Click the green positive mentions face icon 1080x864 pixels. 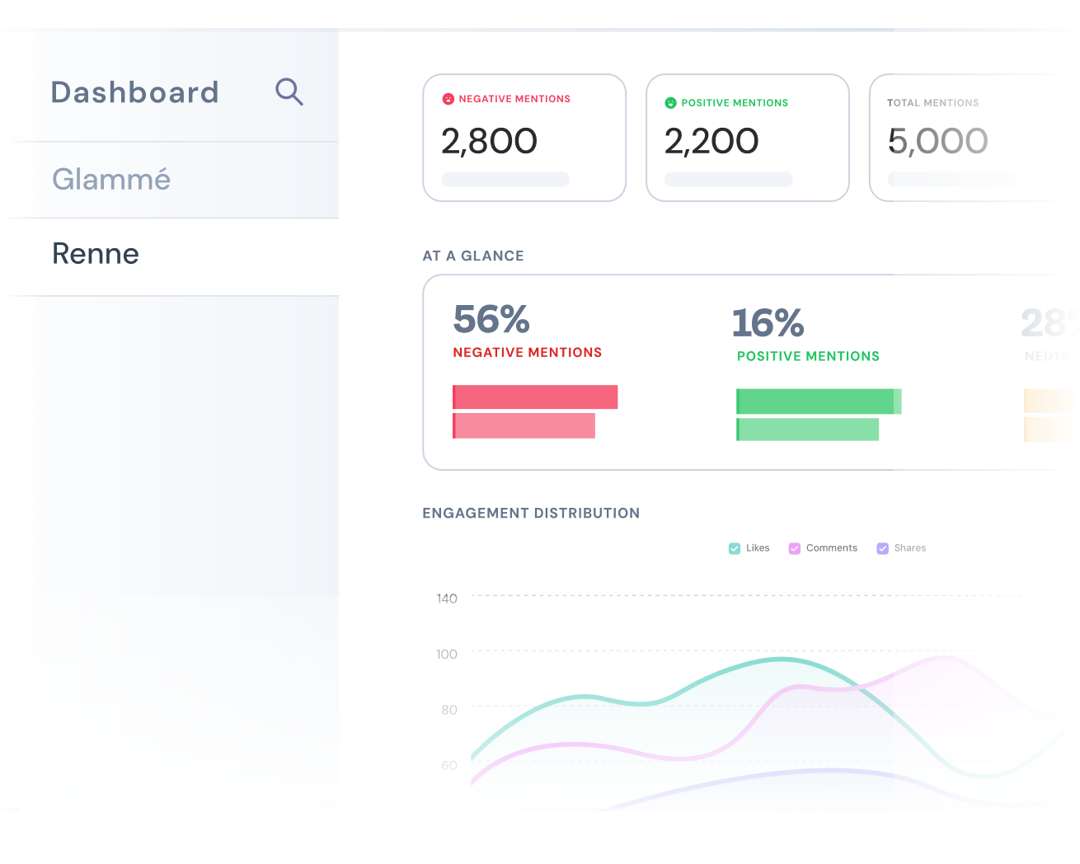pyautogui.click(x=670, y=103)
